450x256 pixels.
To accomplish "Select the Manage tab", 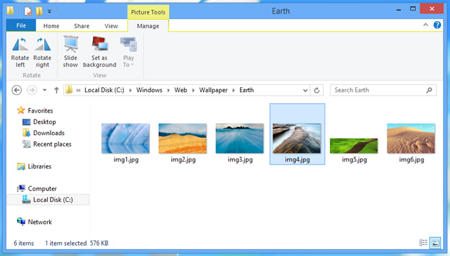I will point(148,26).
